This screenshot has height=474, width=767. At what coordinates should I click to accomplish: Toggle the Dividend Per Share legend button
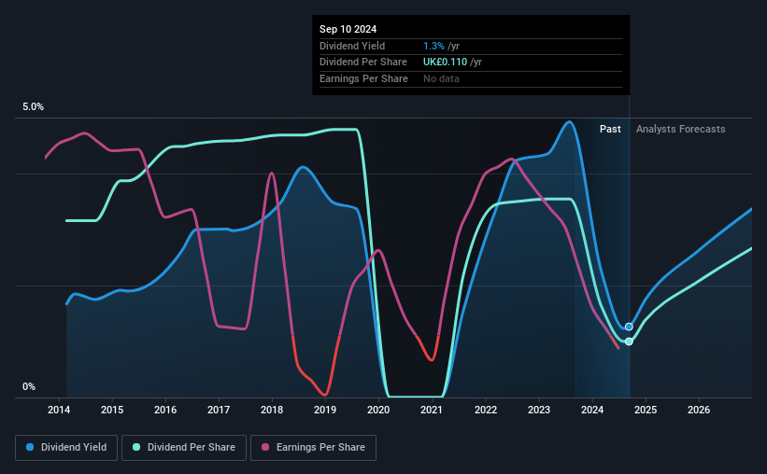pos(184,448)
